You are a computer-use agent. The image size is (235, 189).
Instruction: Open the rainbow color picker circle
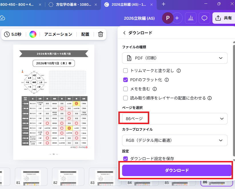pos(33,34)
